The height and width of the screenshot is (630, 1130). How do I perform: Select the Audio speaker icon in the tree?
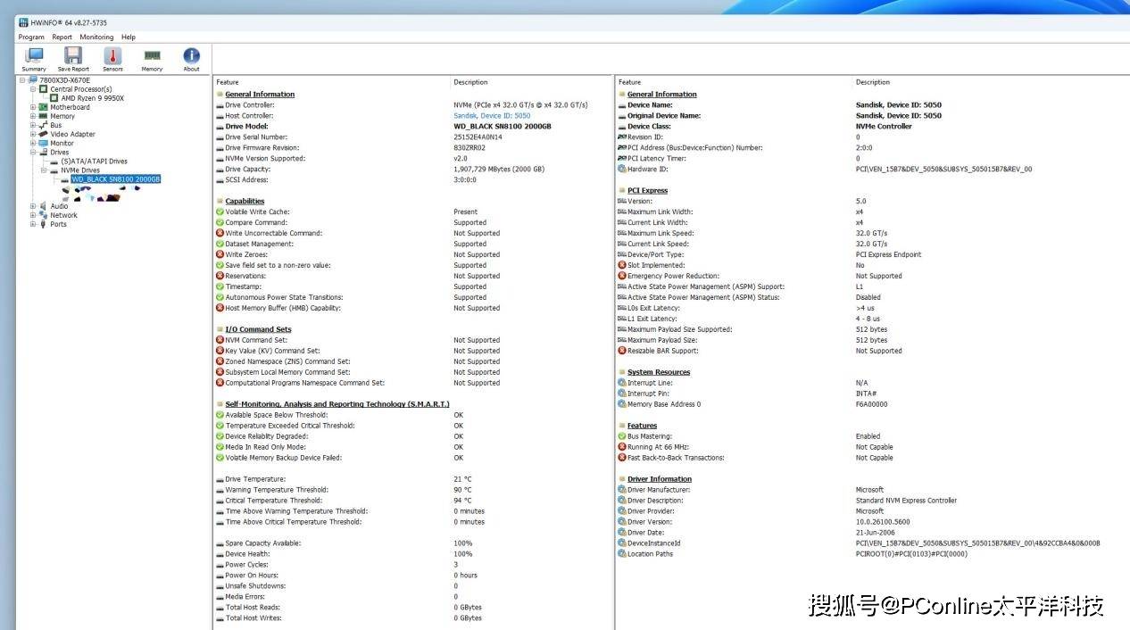43,206
